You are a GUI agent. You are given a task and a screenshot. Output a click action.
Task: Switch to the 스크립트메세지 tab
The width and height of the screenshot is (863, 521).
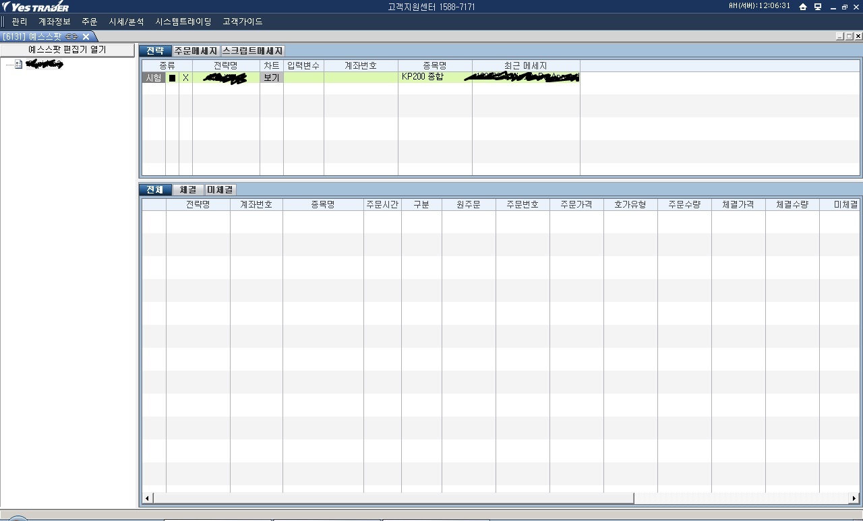(253, 51)
